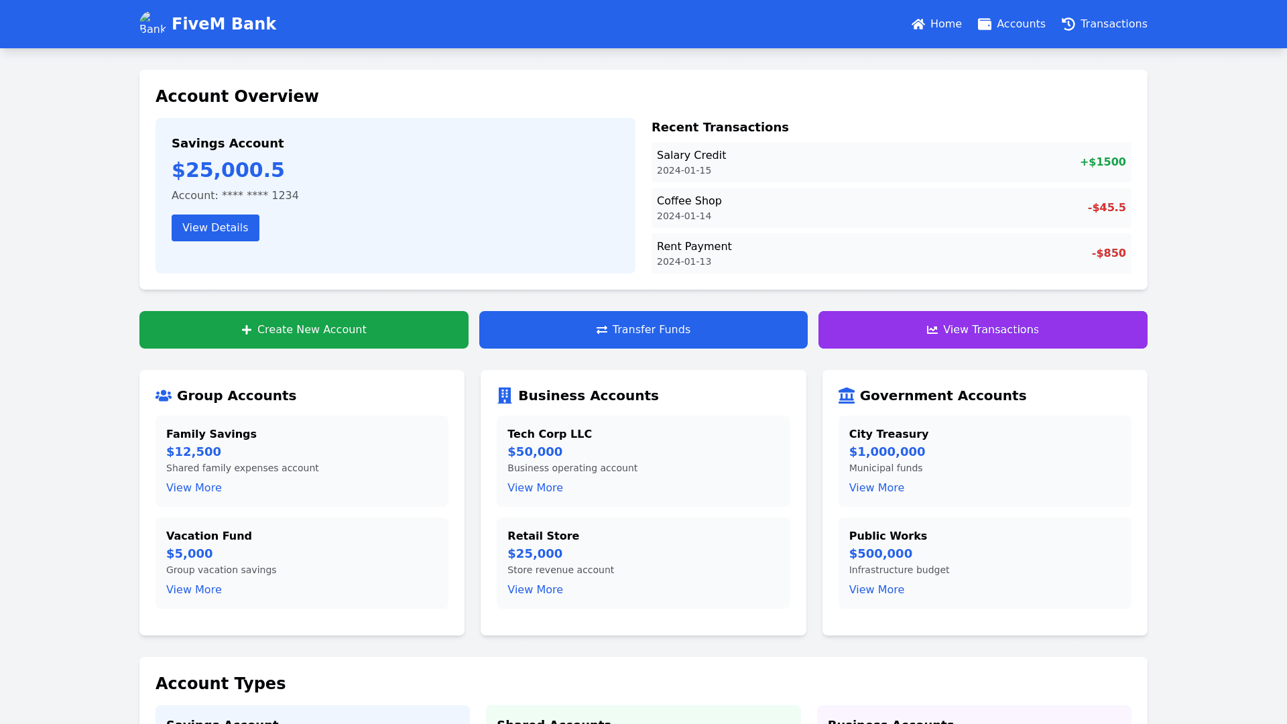
Task: Go to Transactions in the nav bar
Action: pos(1113,24)
